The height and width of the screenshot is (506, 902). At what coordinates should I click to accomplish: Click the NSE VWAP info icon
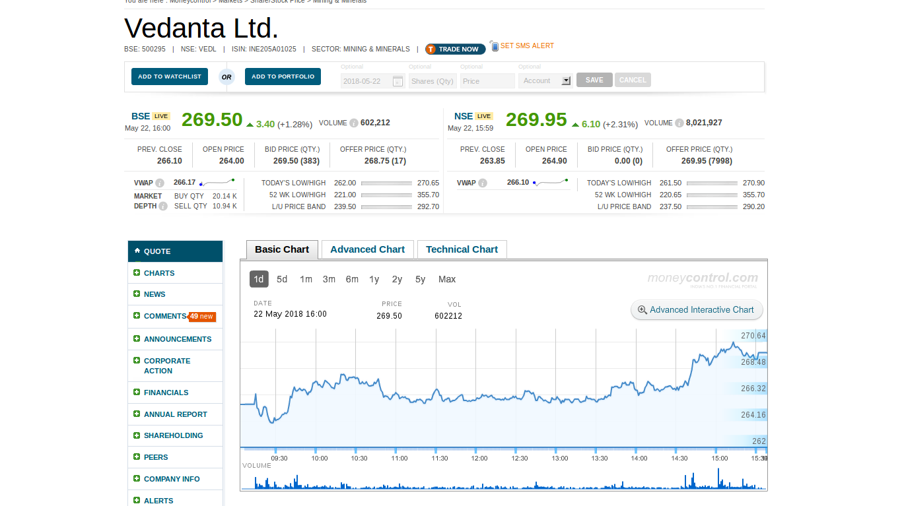(483, 183)
